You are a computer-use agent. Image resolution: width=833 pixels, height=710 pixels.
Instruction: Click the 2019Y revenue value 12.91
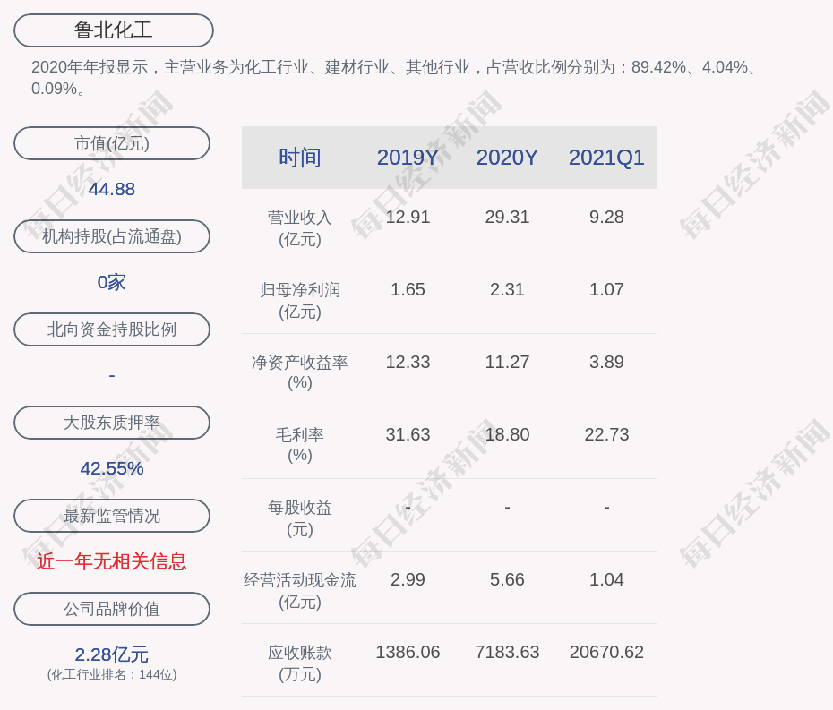(408, 218)
